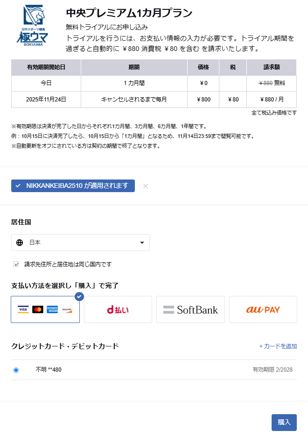
Task: Select the saved card ending 480 radio
Action: click(x=16, y=370)
